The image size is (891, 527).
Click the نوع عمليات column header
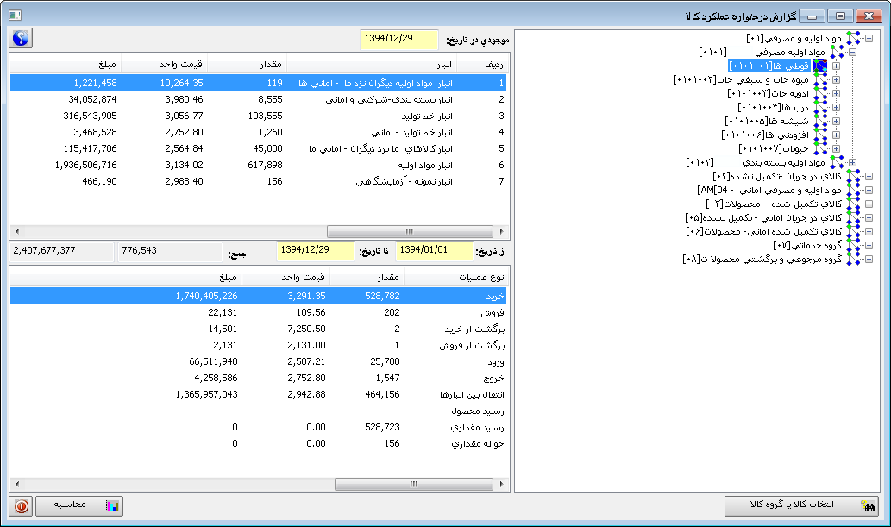point(455,277)
